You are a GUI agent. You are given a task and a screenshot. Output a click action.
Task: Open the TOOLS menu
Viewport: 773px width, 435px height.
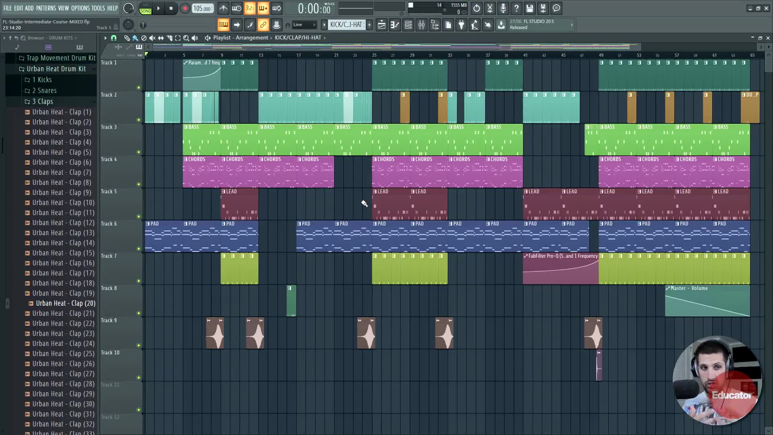(98, 8)
